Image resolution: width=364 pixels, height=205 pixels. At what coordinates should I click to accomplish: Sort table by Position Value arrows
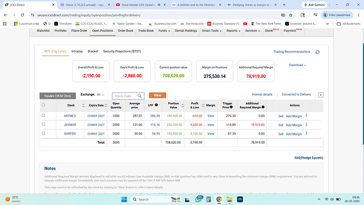(x=183, y=106)
